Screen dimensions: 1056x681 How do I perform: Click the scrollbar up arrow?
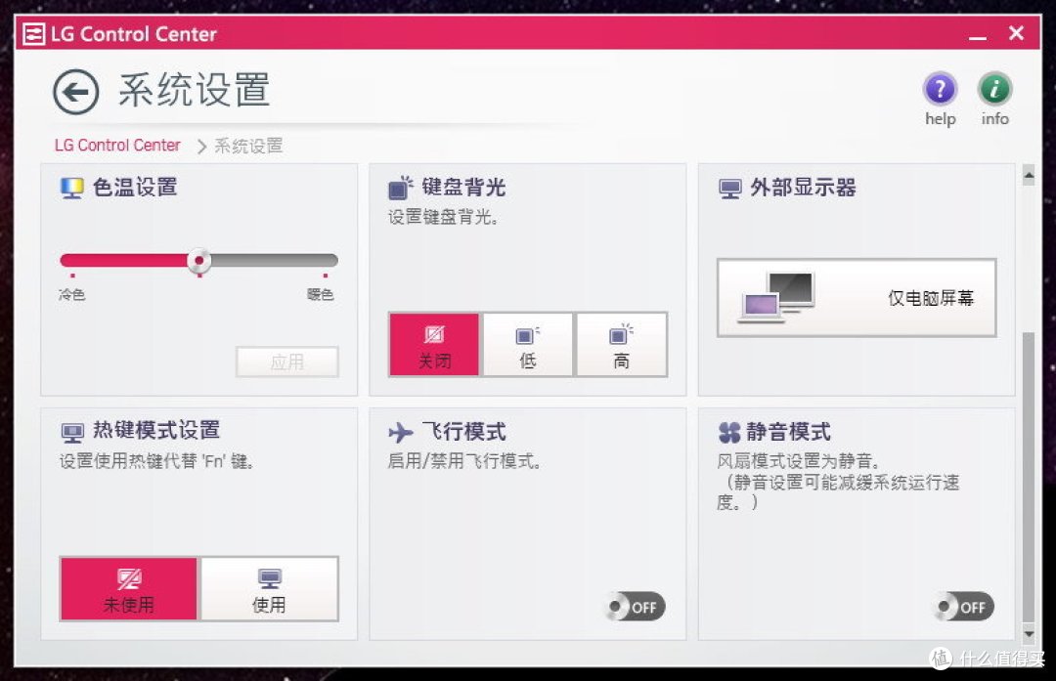[1029, 176]
